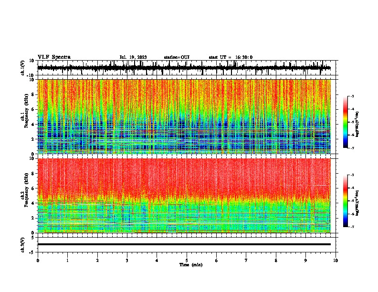Click the 'Time (min)' axis label
The height and width of the screenshot is (292, 378).
pyautogui.click(x=191, y=265)
